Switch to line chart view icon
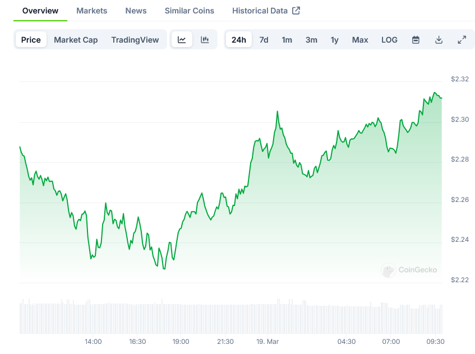The height and width of the screenshot is (354, 475). tap(182, 40)
